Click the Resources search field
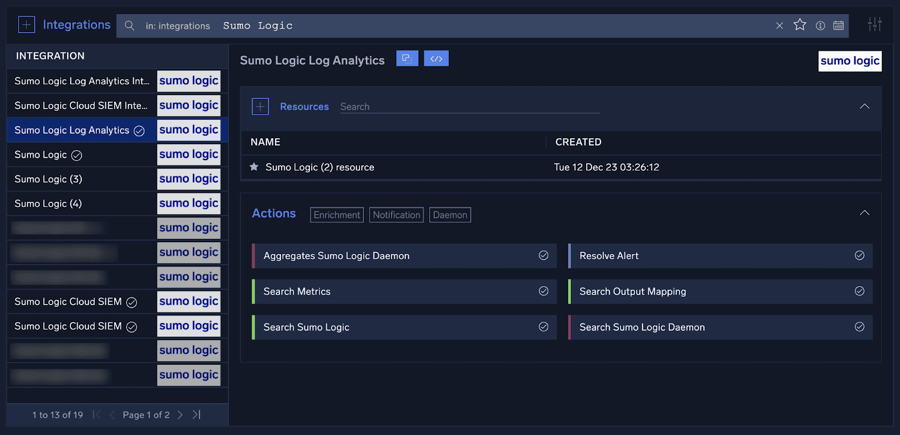 470,107
